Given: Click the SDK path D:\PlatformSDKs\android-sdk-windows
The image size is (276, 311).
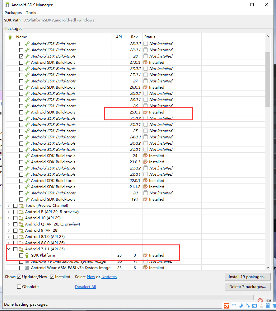Looking at the screenshot, I should click(59, 20).
